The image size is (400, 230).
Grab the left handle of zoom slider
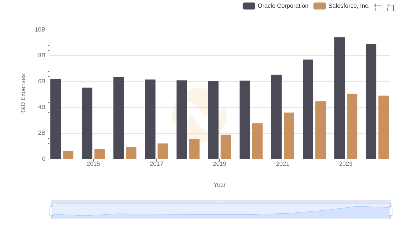tap(51, 211)
